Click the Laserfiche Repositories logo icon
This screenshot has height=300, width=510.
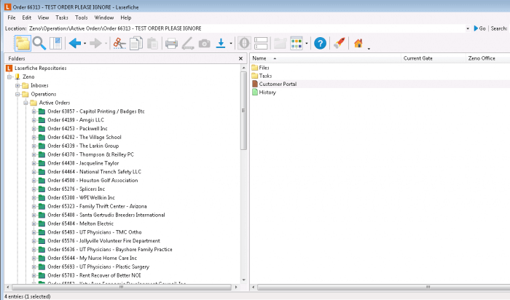(9, 68)
